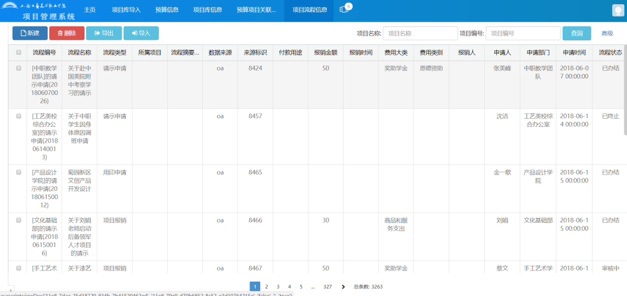Image resolution: width=627 pixels, height=296 pixels.
Task: Click applicant 刘娟 cell
Action: pyautogui.click(x=502, y=220)
